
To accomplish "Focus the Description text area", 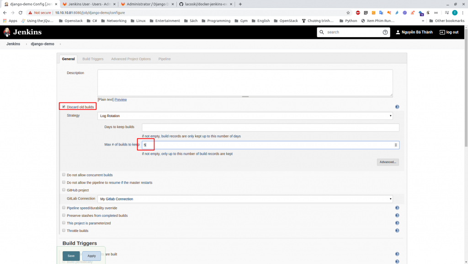I will pyautogui.click(x=245, y=83).
